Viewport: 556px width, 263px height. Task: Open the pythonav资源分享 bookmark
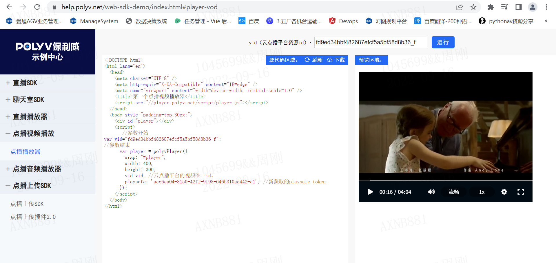[506, 21]
